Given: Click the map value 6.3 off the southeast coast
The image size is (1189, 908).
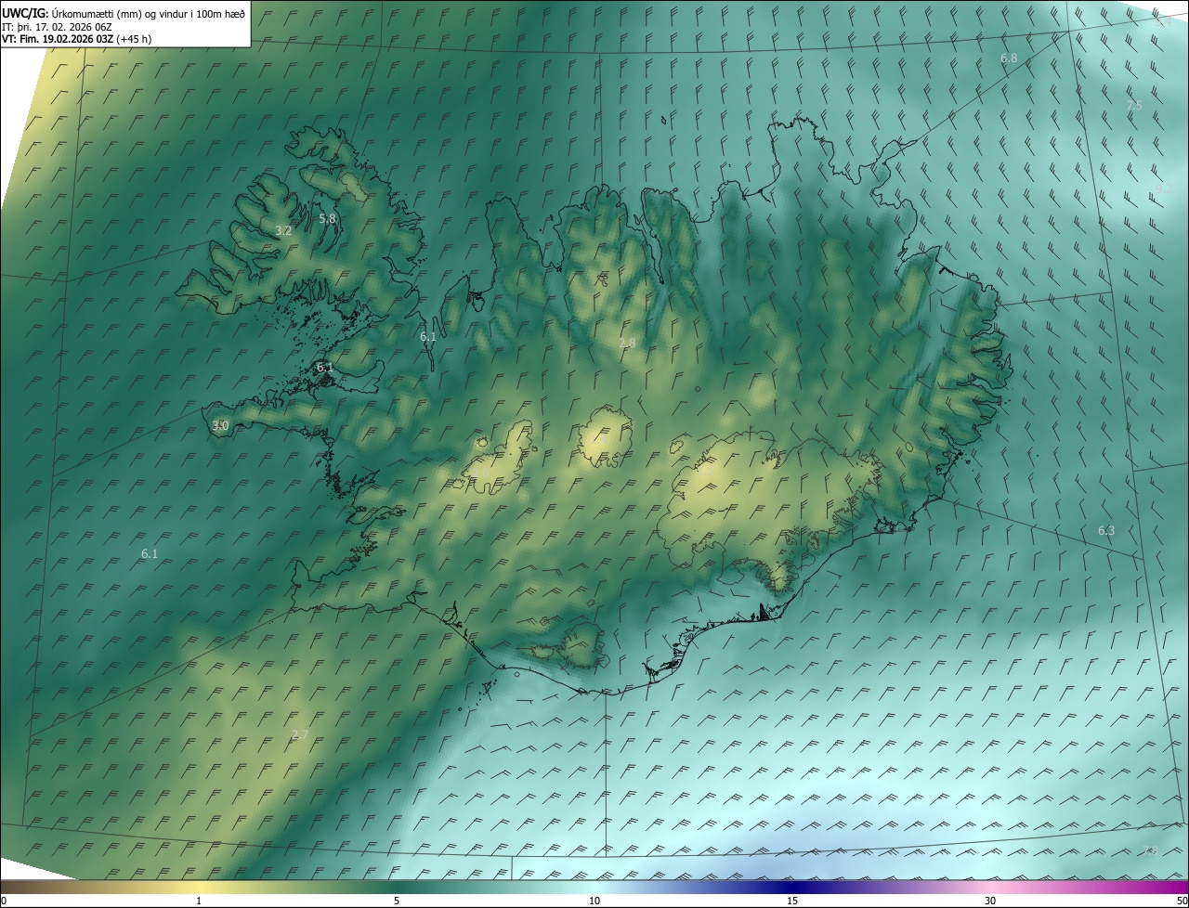Looking at the screenshot, I should click(x=1106, y=530).
